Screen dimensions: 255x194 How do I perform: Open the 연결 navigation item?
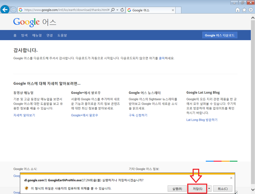coord(49,35)
